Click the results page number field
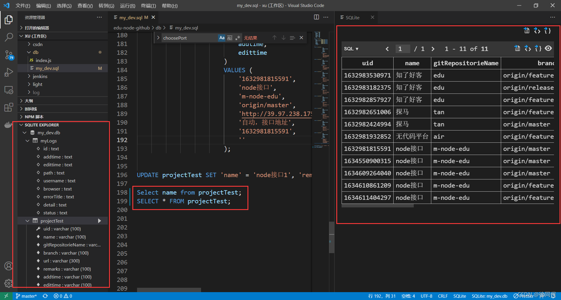561x300 pixels. (x=403, y=49)
